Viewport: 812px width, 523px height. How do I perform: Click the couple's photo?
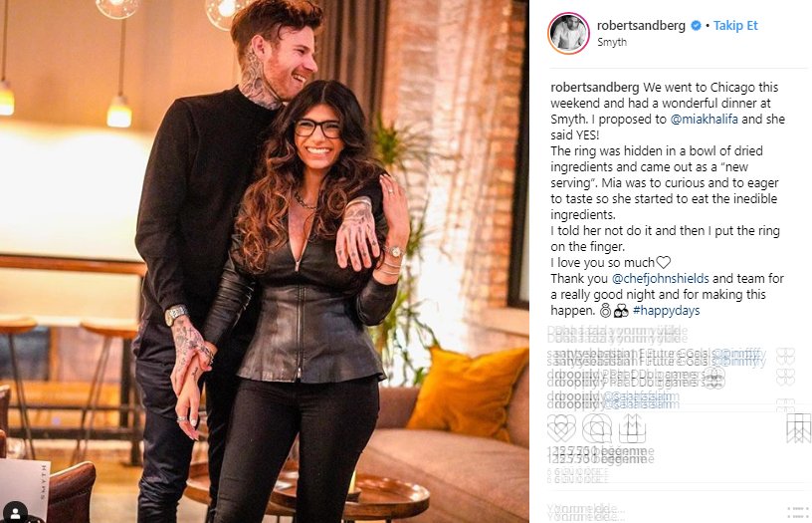264,261
